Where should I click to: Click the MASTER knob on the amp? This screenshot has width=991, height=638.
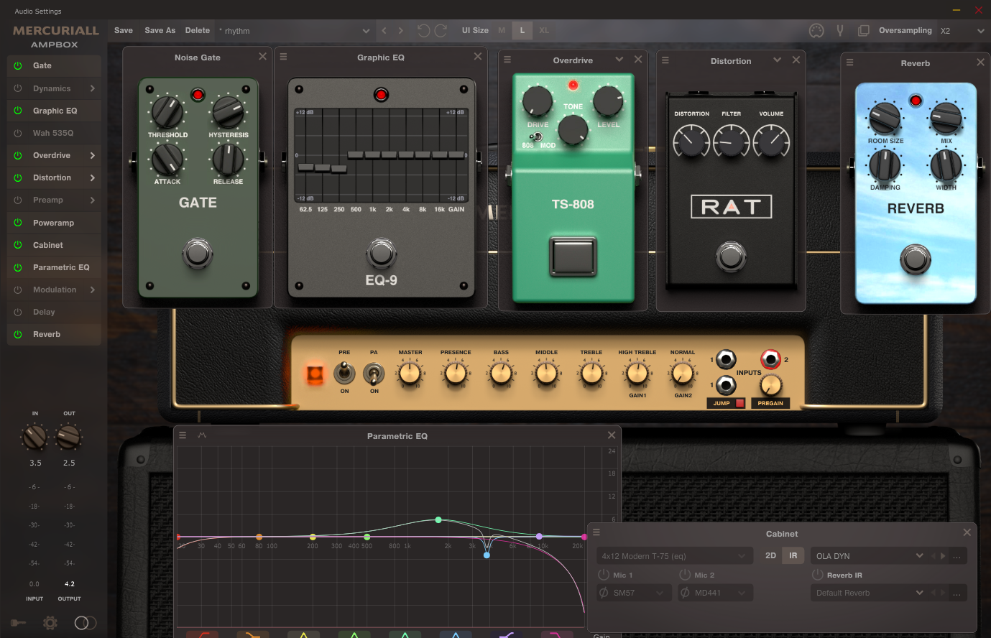tap(410, 373)
